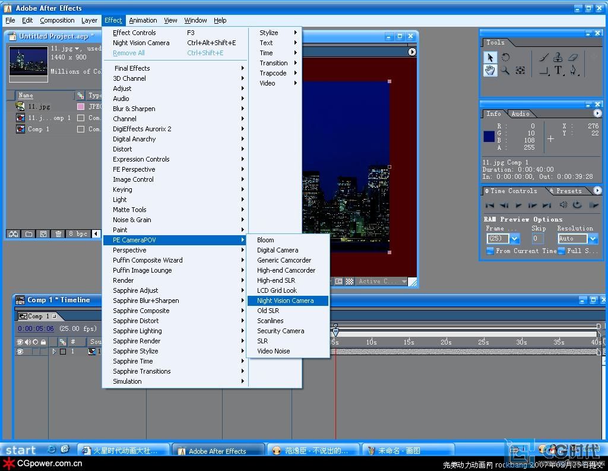Create a new folder in Project panel
The image size is (608, 471).
[28, 233]
